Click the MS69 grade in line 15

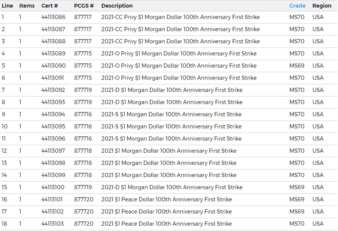[297, 187]
